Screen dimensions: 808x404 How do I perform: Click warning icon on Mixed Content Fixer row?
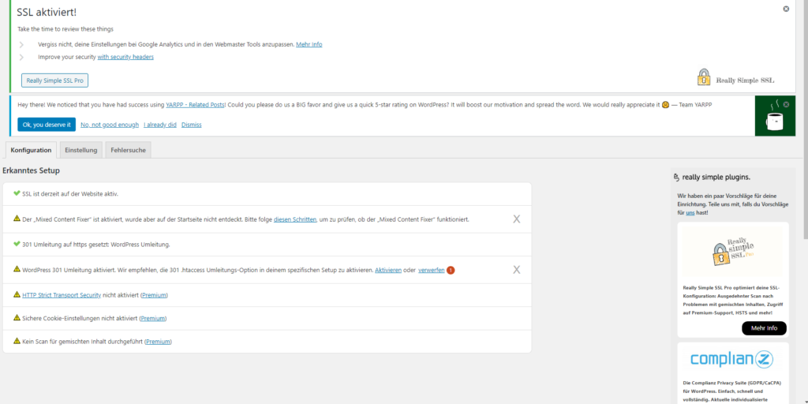coord(17,219)
